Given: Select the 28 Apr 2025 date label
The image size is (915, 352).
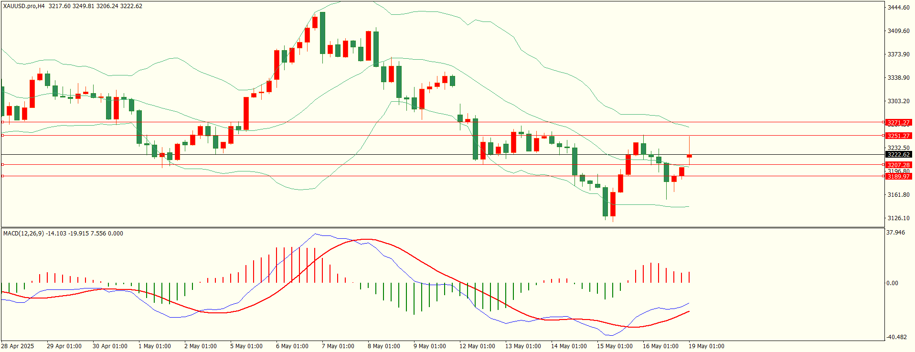Looking at the screenshot, I should coord(18,346).
